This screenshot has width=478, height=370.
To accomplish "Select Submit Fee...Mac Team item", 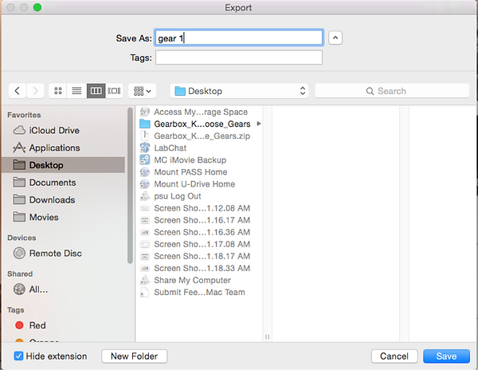I will (x=198, y=292).
